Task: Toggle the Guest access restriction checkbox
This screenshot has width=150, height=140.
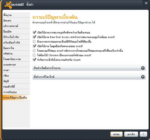Action: (x=34, y=60)
